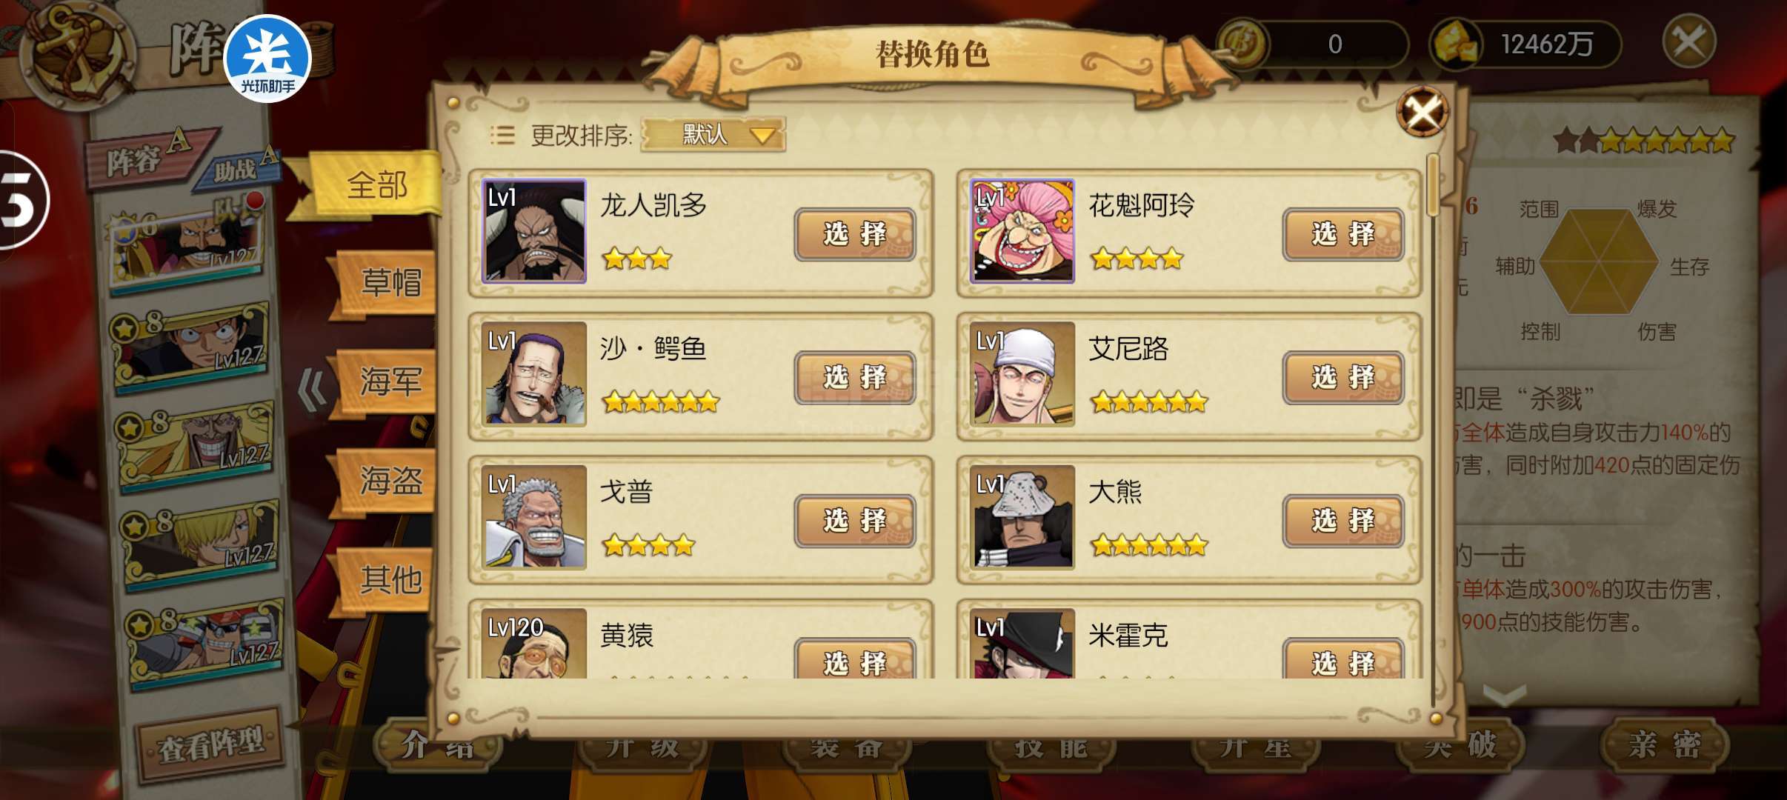Select the Luffy Lv127 lineup slot
Image resolution: width=1787 pixels, height=800 pixels.
click(190, 345)
